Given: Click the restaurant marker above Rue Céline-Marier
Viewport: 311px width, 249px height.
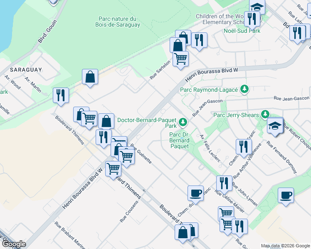Looking at the screenshot, I should pos(224,184).
